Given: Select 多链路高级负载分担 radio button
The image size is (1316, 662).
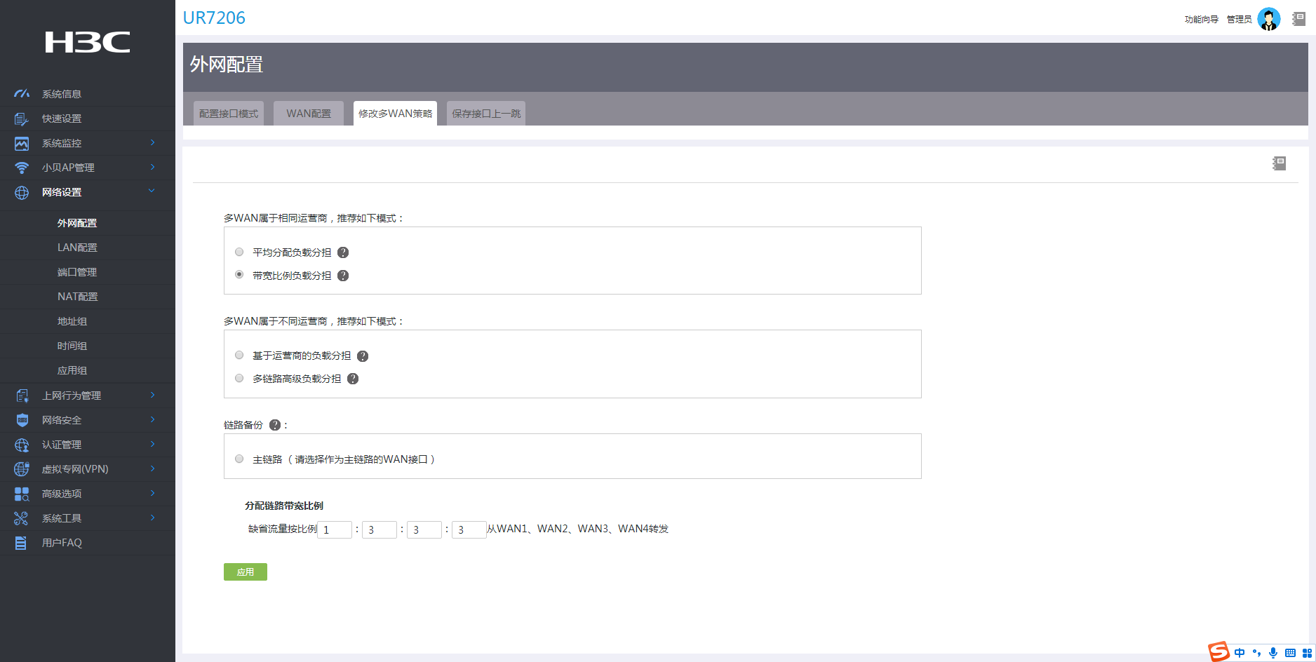Looking at the screenshot, I should (239, 378).
